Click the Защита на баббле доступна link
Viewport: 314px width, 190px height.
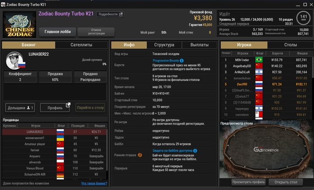(x=172, y=150)
